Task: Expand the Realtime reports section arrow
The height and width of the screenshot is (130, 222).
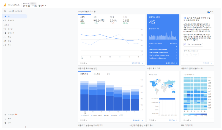Action: [3, 29]
